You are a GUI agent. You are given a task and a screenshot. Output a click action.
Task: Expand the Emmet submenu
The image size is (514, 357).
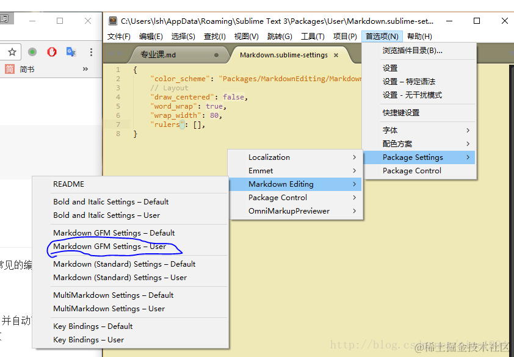[x=295, y=171]
